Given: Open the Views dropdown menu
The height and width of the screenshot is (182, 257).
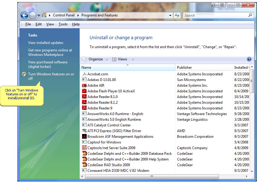Looking at the screenshot, I should point(122,59).
